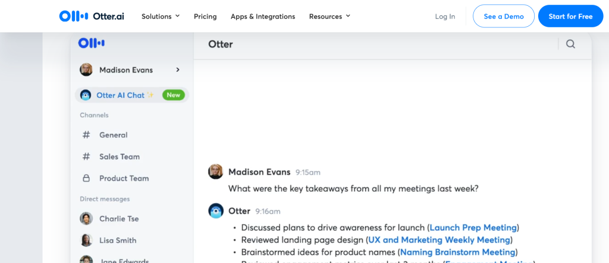Screen dimensions: 609x263
Task: Click the Direct messages section label
Action: pyautogui.click(x=105, y=199)
